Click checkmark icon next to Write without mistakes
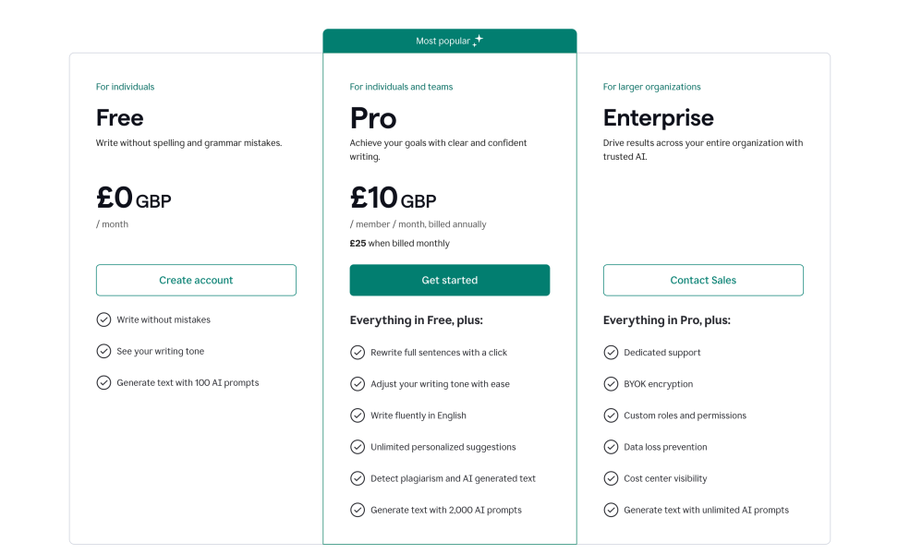Screen dimensions: 922x554 103,319
